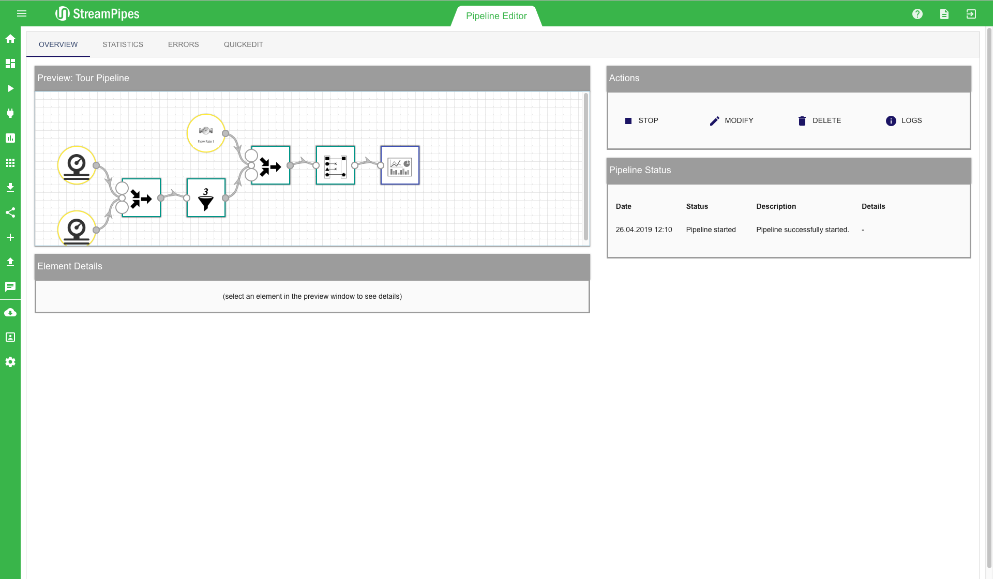This screenshot has height=579, width=993.
Task: Open the Connect plug icon in the sidebar
Action: click(10, 113)
